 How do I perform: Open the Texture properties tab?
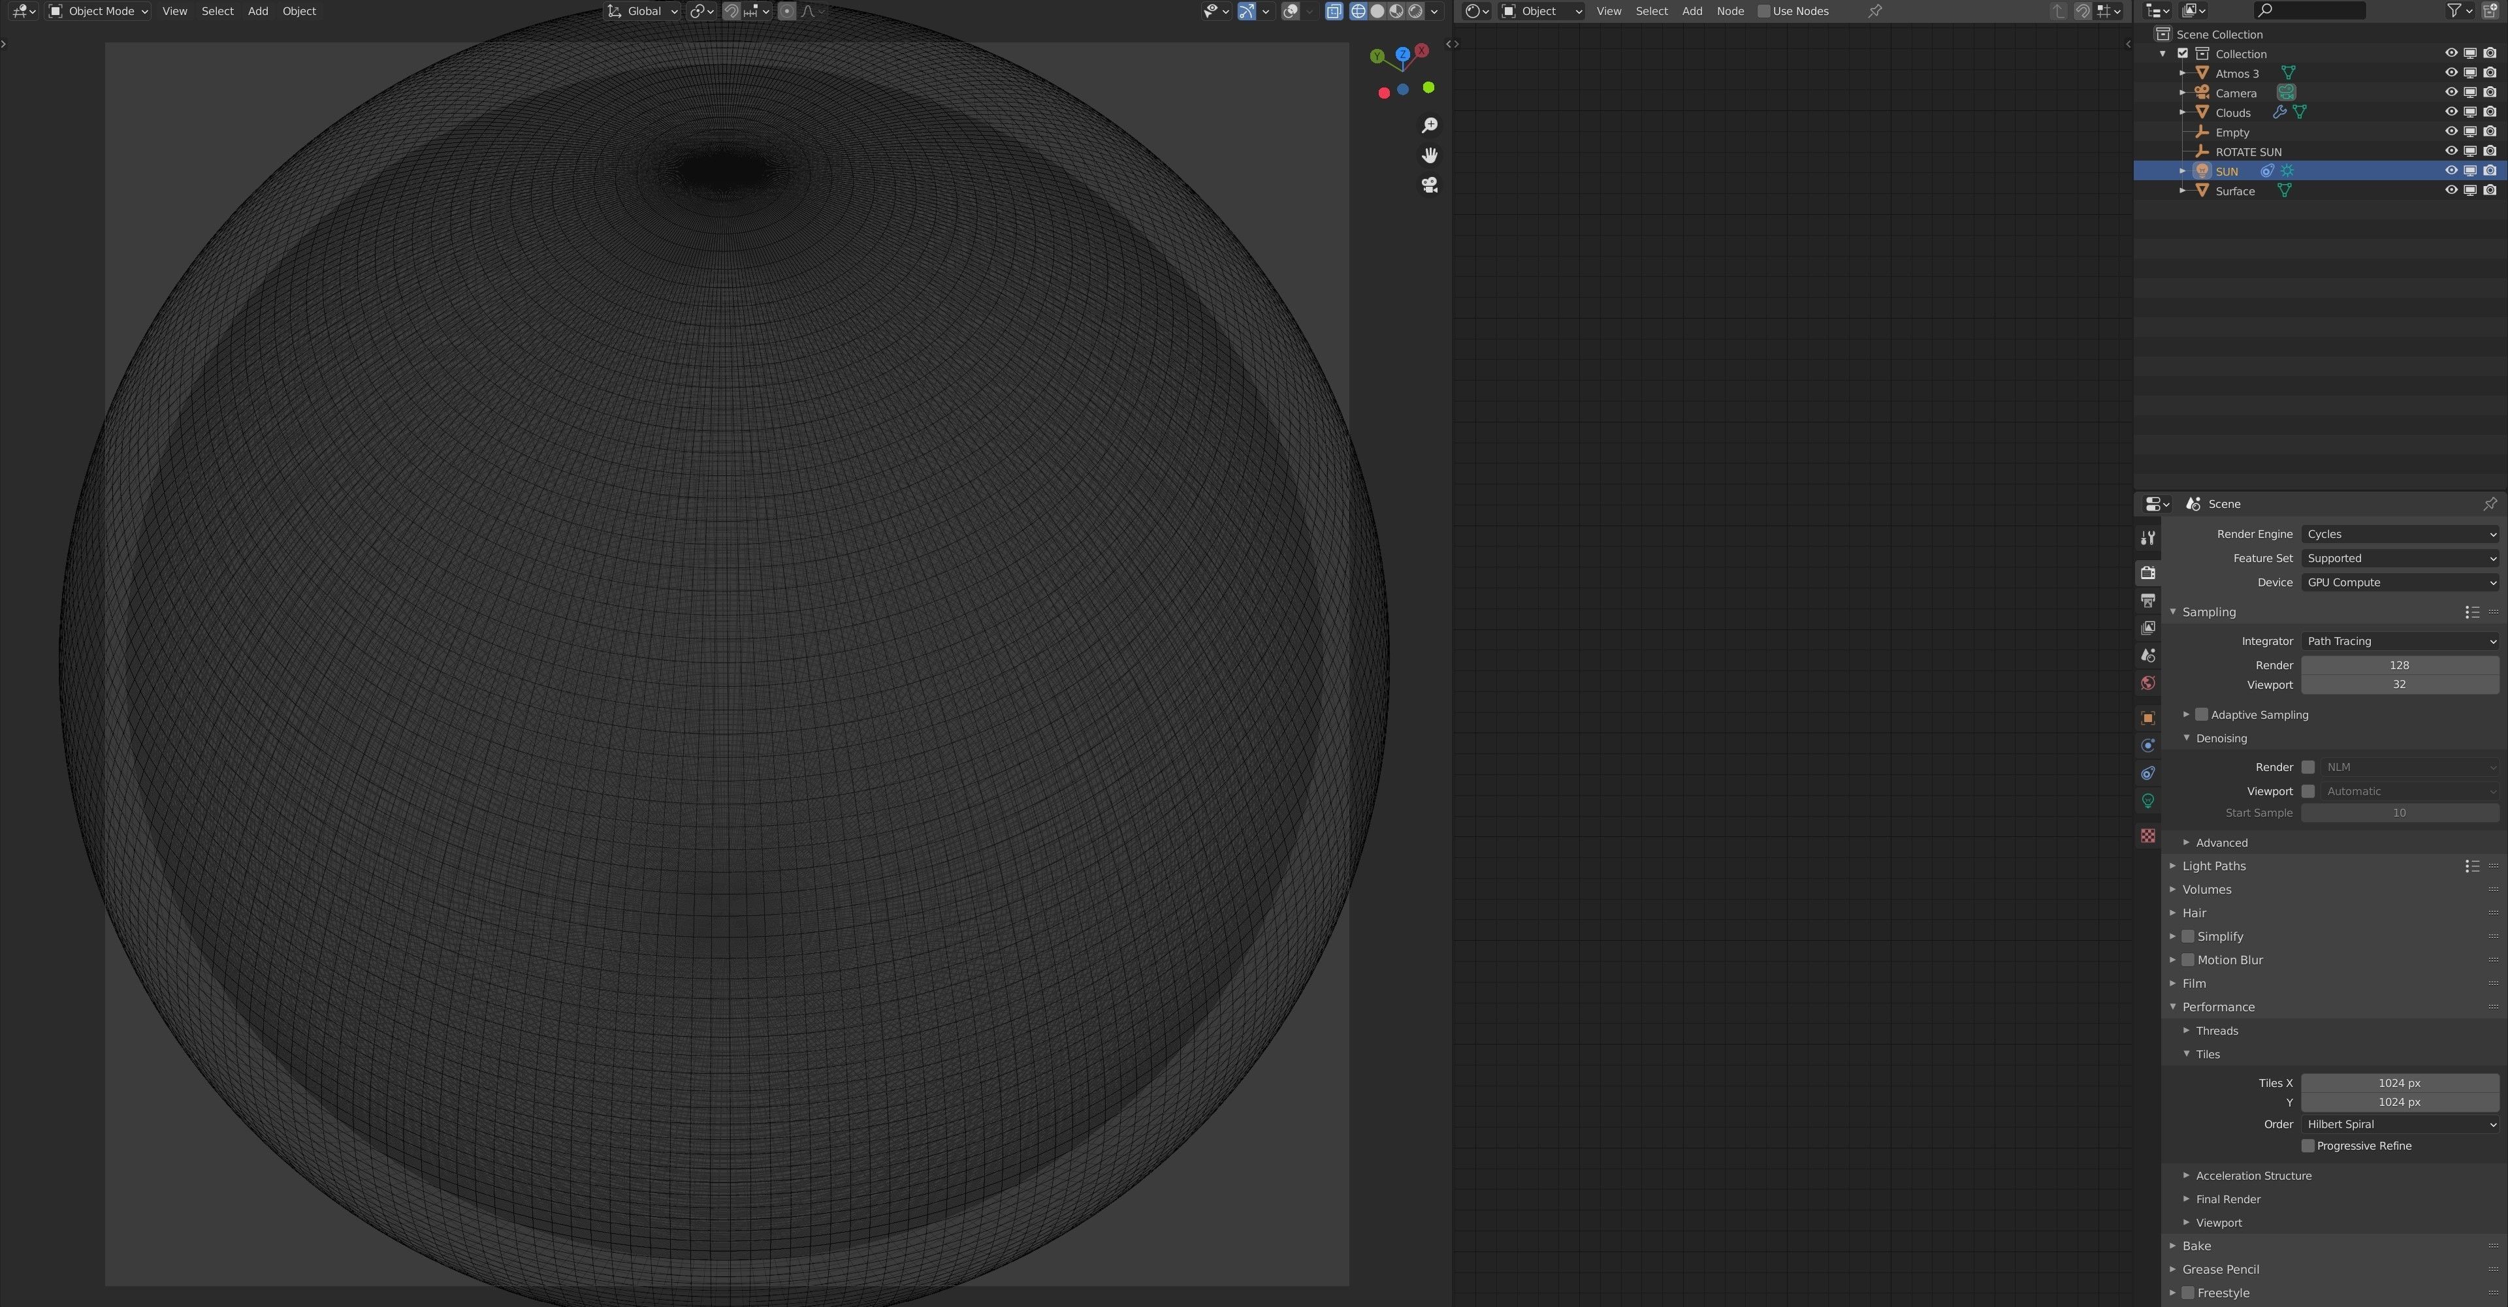click(2147, 836)
